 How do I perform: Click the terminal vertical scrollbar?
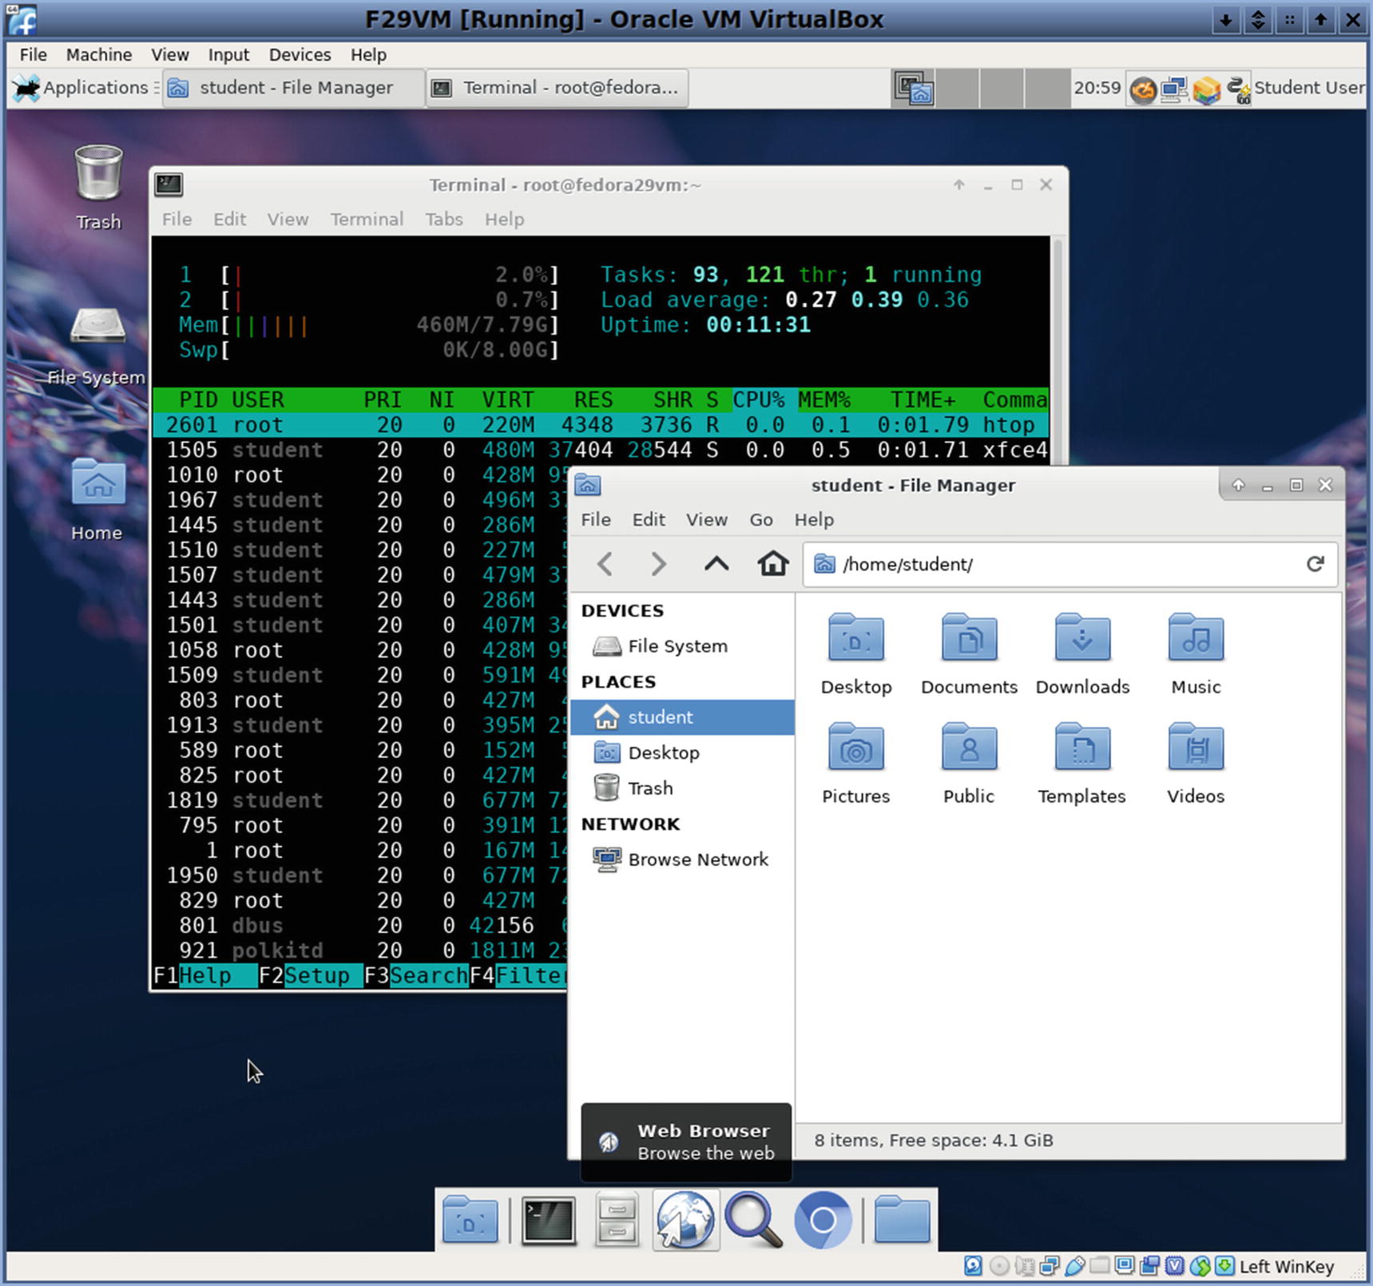[1058, 351]
